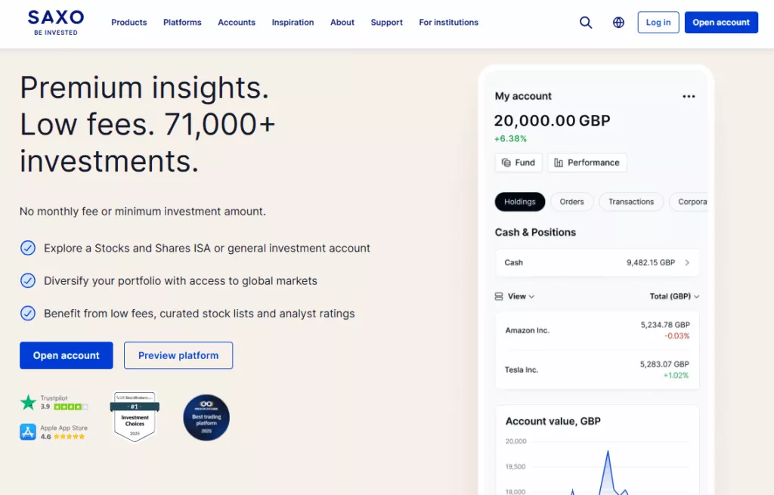
Task: Click No monthly fee or minimum text
Action: click(143, 212)
